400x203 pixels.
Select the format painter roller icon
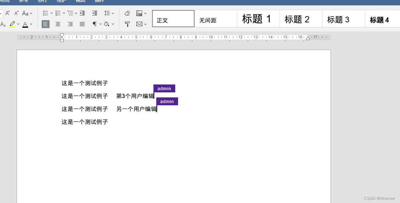[127, 24]
